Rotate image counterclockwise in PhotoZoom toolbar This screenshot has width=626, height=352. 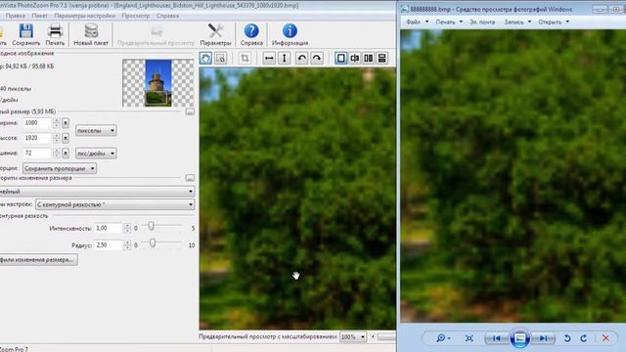coord(302,59)
